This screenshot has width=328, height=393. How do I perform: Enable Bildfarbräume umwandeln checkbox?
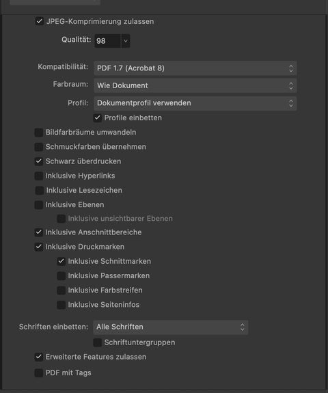tap(39, 133)
